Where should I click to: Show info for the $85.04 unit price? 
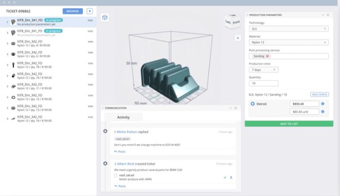click(x=323, y=112)
